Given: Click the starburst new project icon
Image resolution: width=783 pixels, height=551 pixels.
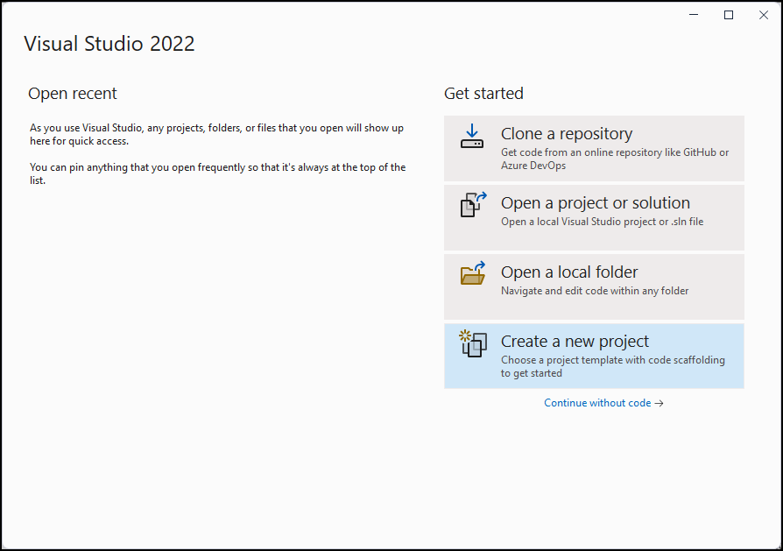Looking at the screenshot, I should coord(465,336).
